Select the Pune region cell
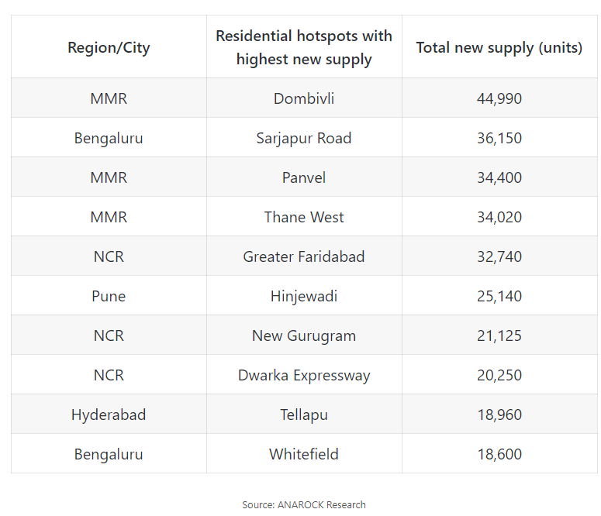 click(x=109, y=296)
